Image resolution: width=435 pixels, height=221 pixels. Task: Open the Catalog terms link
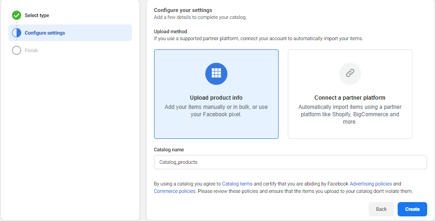click(x=237, y=184)
